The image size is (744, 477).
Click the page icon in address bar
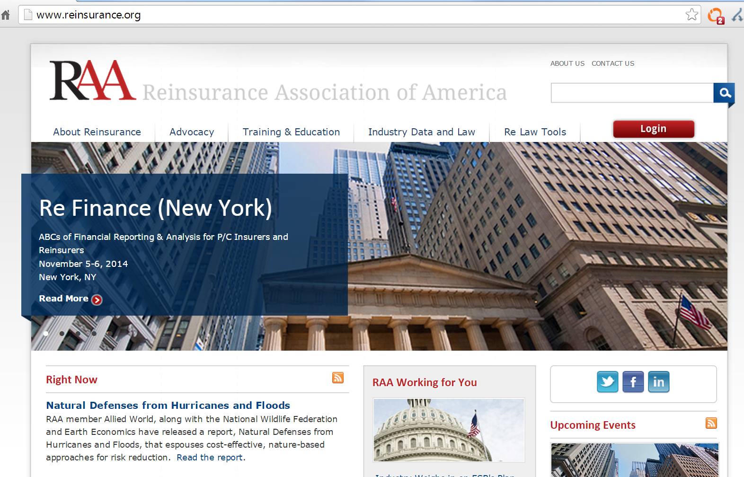pyautogui.click(x=28, y=15)
